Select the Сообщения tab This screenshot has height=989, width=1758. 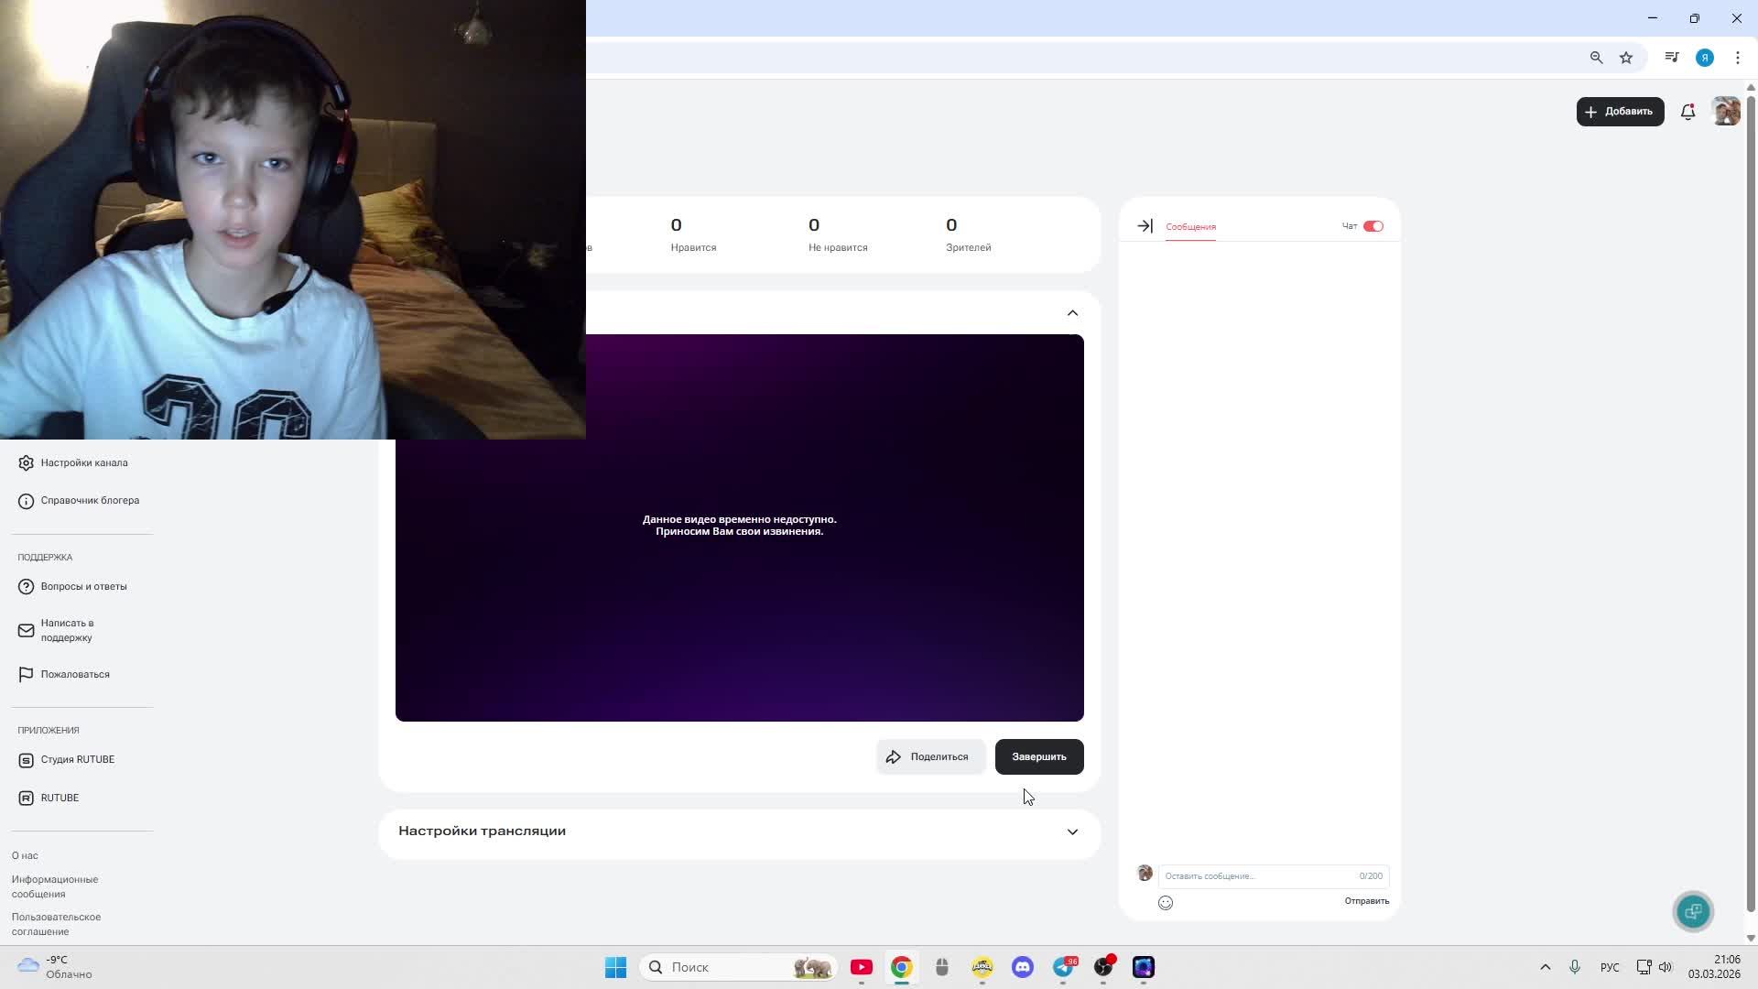click(x=1190, y=226)
